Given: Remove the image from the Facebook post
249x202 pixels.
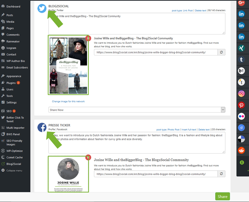Looking at the screenshot, I should pos(88,157).
